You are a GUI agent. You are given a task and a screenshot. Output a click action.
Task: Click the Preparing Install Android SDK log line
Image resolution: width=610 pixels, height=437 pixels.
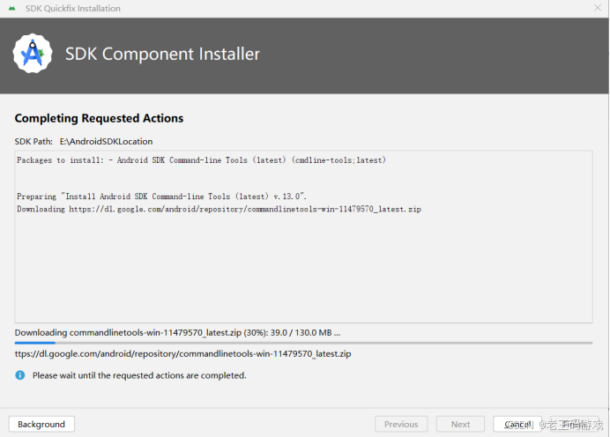click(161, 196)
